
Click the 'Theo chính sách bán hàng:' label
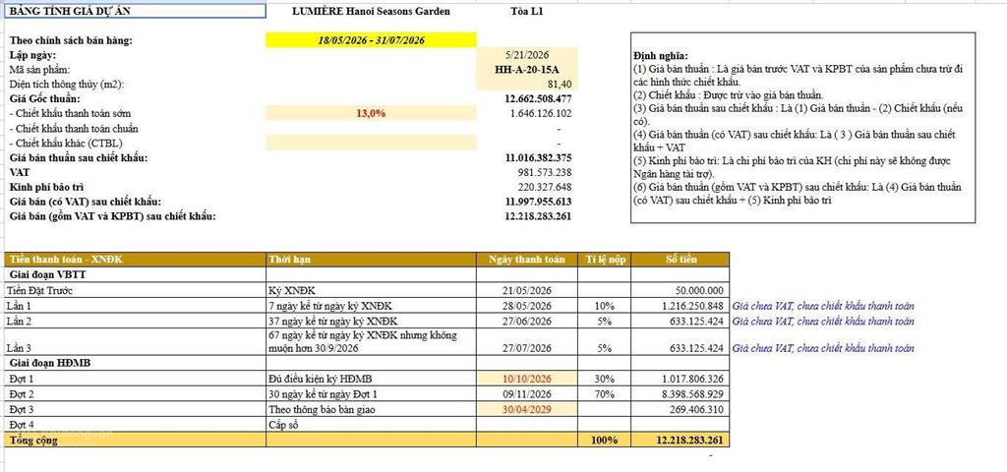71,40
